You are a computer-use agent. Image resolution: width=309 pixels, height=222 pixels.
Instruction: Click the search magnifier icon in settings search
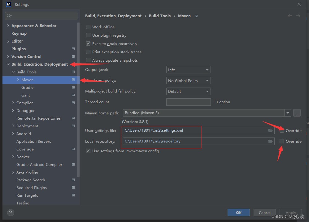click(x=9, y=16)
